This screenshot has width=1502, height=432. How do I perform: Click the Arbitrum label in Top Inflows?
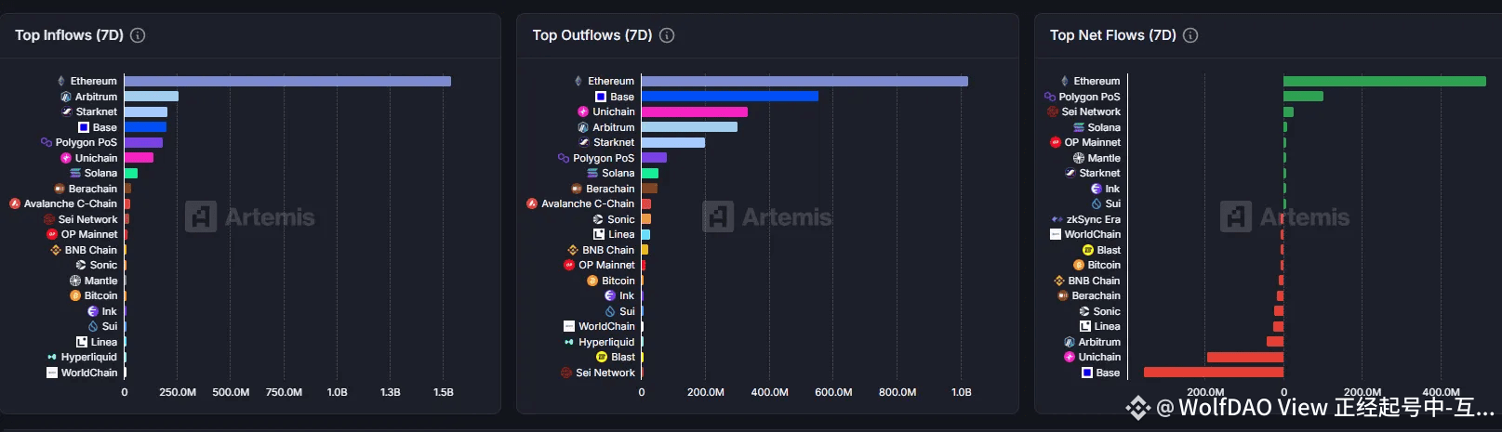pos(96,97)
